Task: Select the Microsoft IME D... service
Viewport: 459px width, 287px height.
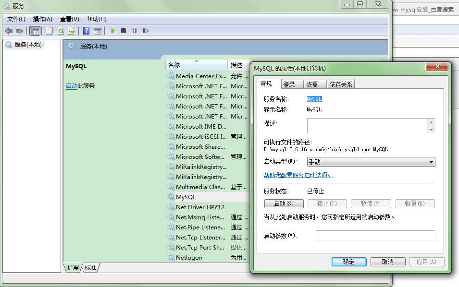Action: click(x=209, y=127)
